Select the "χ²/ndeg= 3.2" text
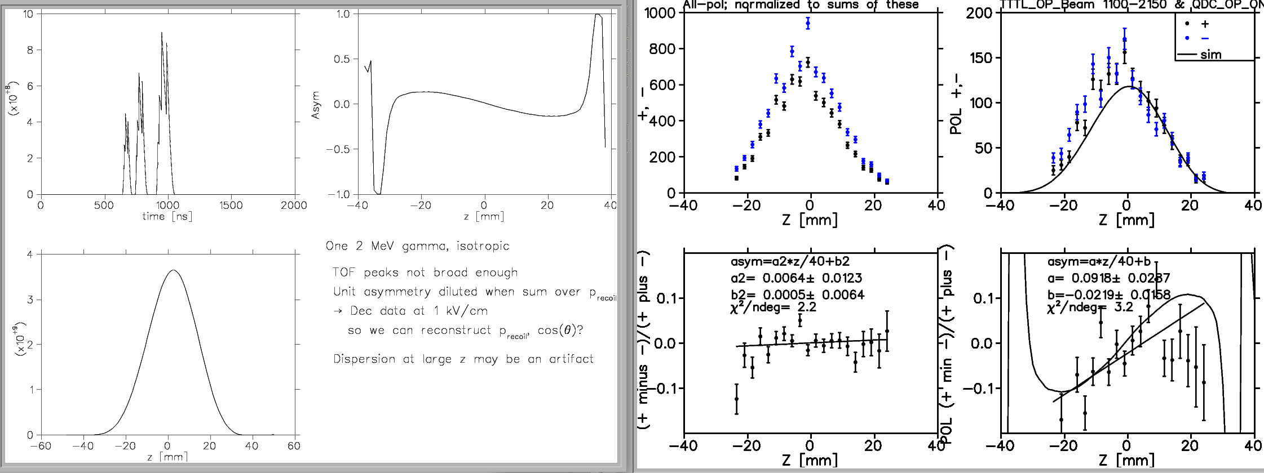 [x=1090, y=307]
